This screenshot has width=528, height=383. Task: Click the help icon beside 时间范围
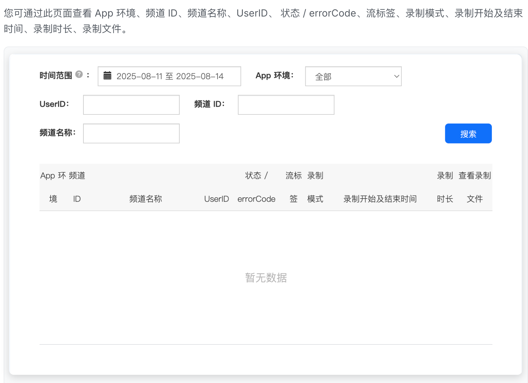pyautogui.click(x=79, y=74)
